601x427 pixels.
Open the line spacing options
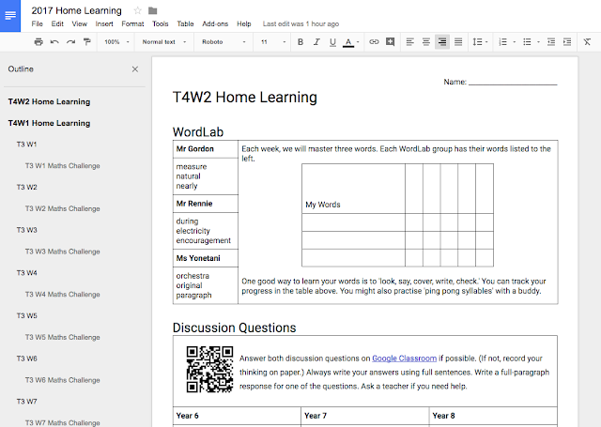480,41
